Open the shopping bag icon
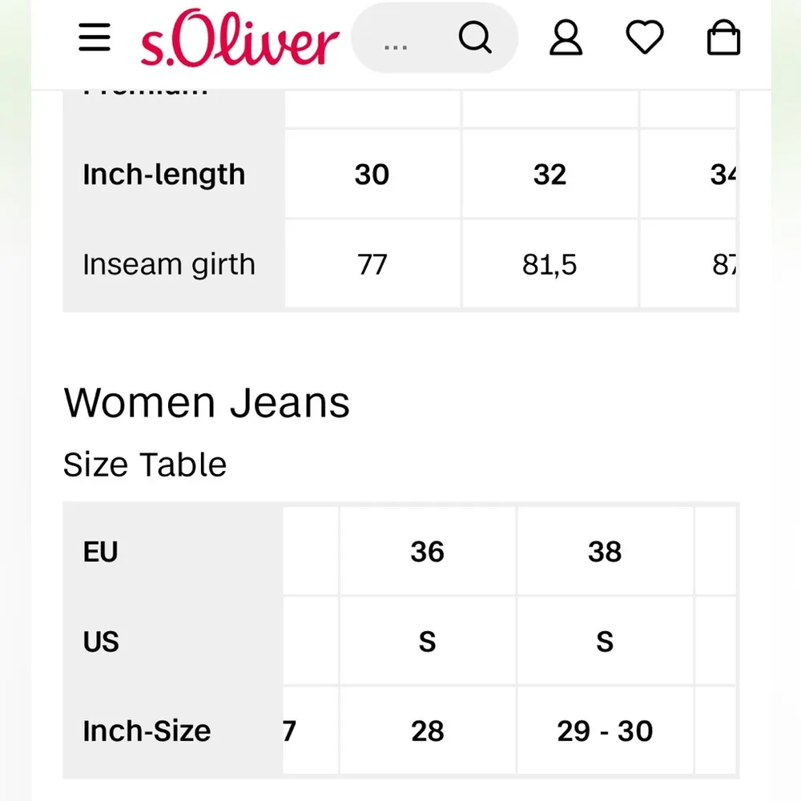The width and height of the screenshot is (801, 801). [x=723, y=37]
